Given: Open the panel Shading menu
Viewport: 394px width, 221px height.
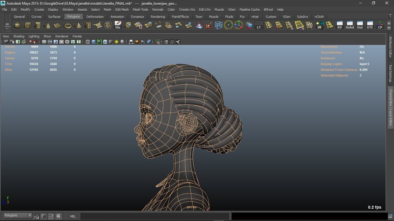Looking at the screenshot, I should click(19, 36).
